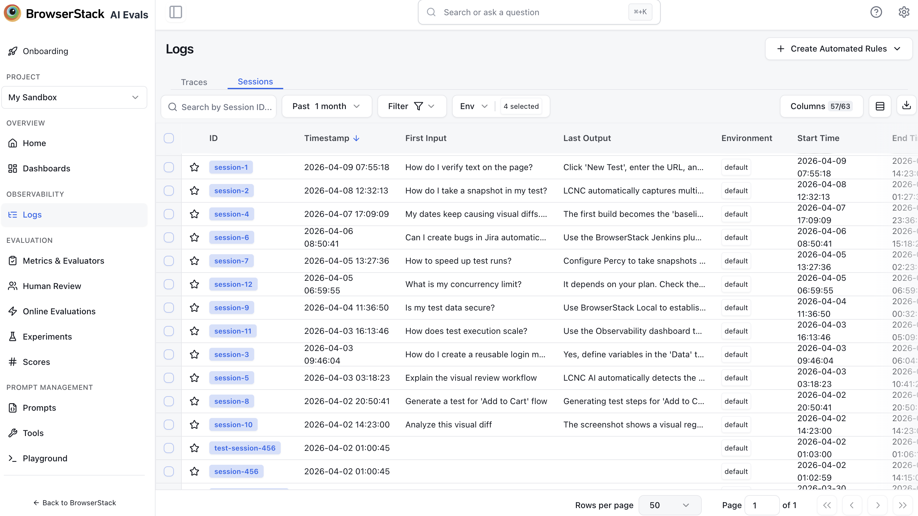The width and height of the screenshot is (918, 516).
Task: Star session-10 as favorite
Action: click(194, 425)
